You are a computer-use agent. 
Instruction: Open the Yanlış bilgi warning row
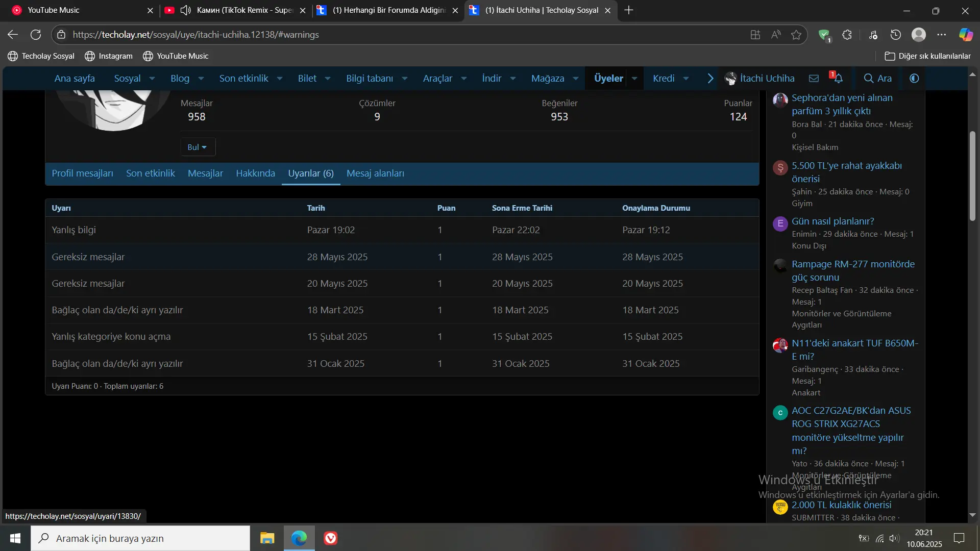pyautogui.click(x=402, y=230)
